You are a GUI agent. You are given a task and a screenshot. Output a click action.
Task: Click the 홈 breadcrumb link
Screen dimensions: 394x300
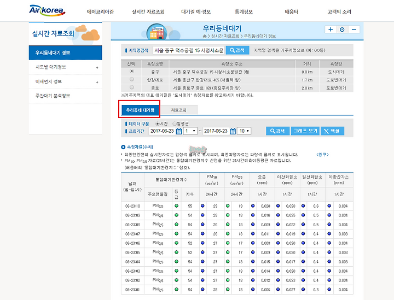tap(205, 36)
